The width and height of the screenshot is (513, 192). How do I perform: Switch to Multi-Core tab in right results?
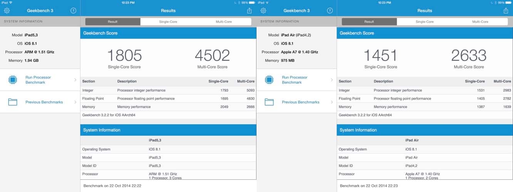480,22
